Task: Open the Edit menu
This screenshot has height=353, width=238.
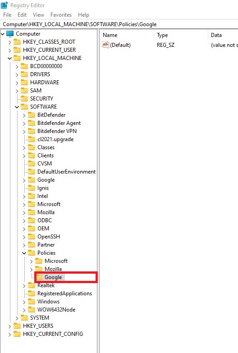Action: pos(22,15)
